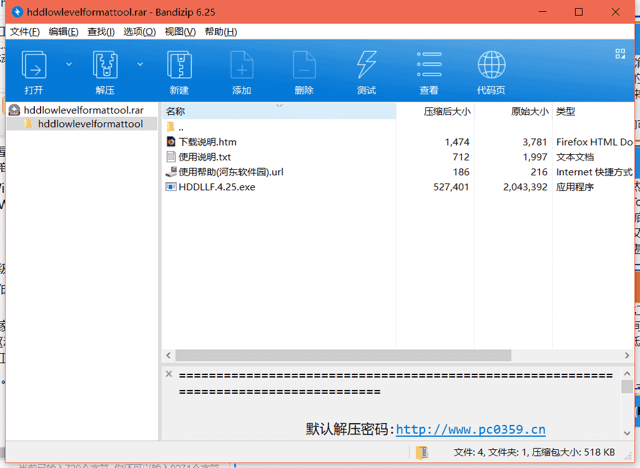Screen dimensions: 640x468
Task: Click the Internet 快捷方式 type cell
Action: pyautogui.click(x=594, y=172)
